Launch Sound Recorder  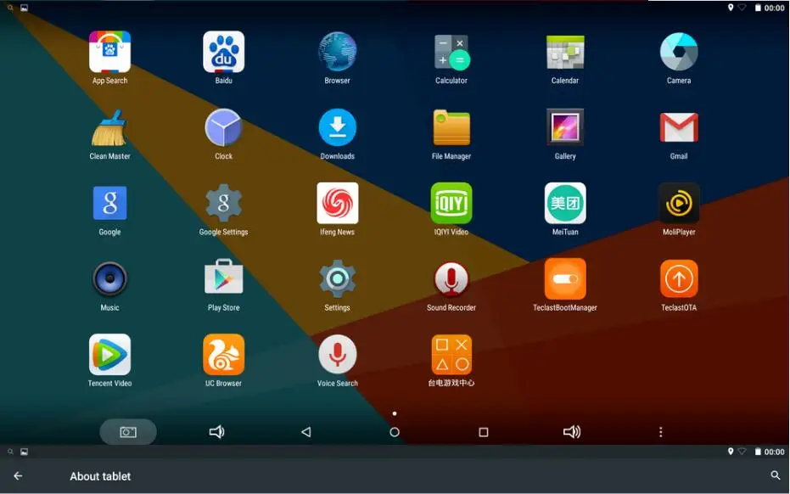coord(451,278)
